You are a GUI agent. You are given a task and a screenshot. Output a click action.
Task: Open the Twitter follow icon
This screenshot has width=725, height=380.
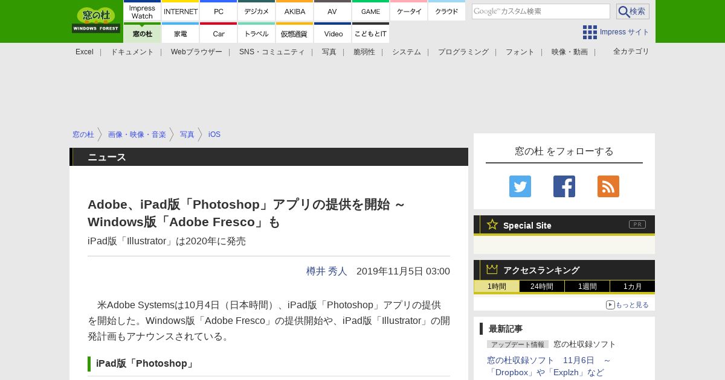tap(520, 186)
